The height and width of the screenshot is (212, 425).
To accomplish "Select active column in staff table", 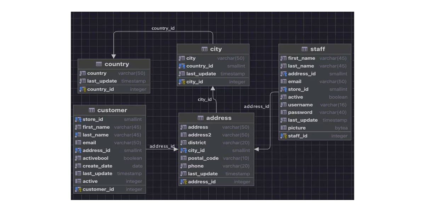I will coord(315,97).
